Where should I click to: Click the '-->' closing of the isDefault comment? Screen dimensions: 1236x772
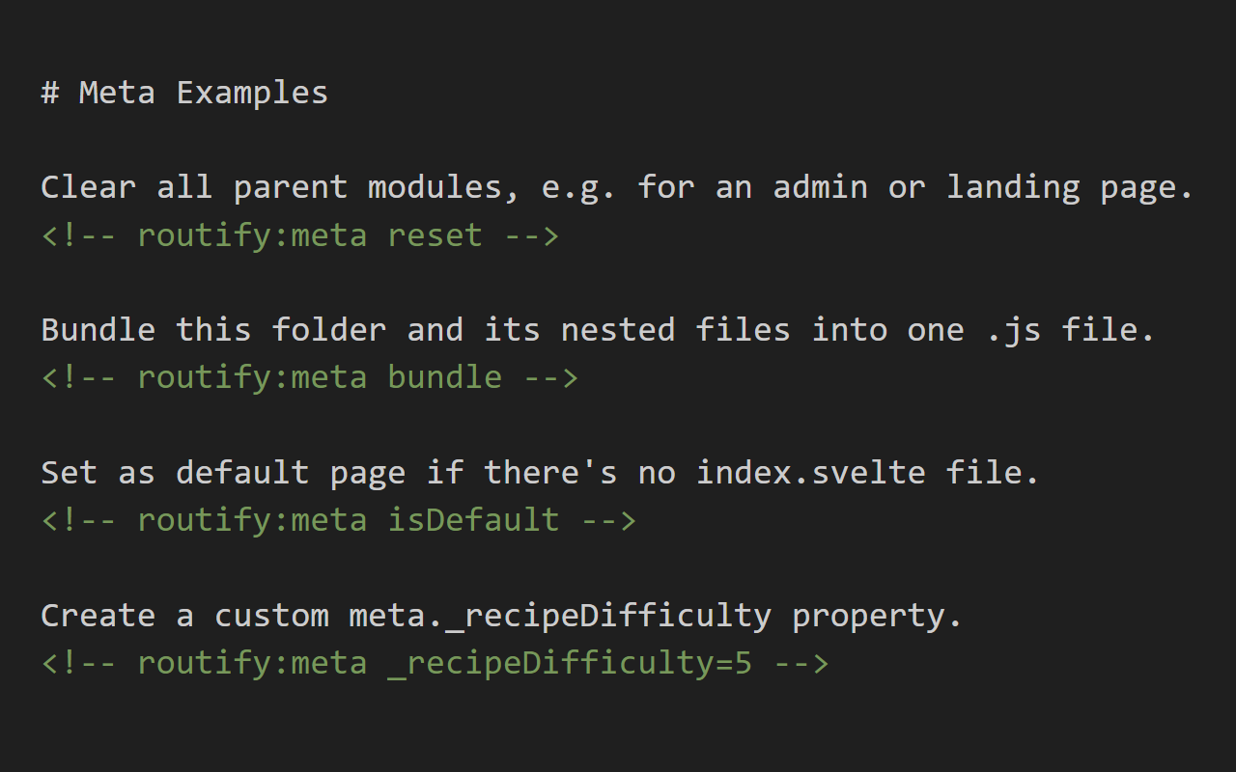point(608,519)
